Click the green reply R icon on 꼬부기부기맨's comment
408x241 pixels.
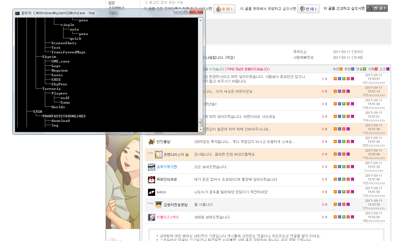[x=344, y=167]
